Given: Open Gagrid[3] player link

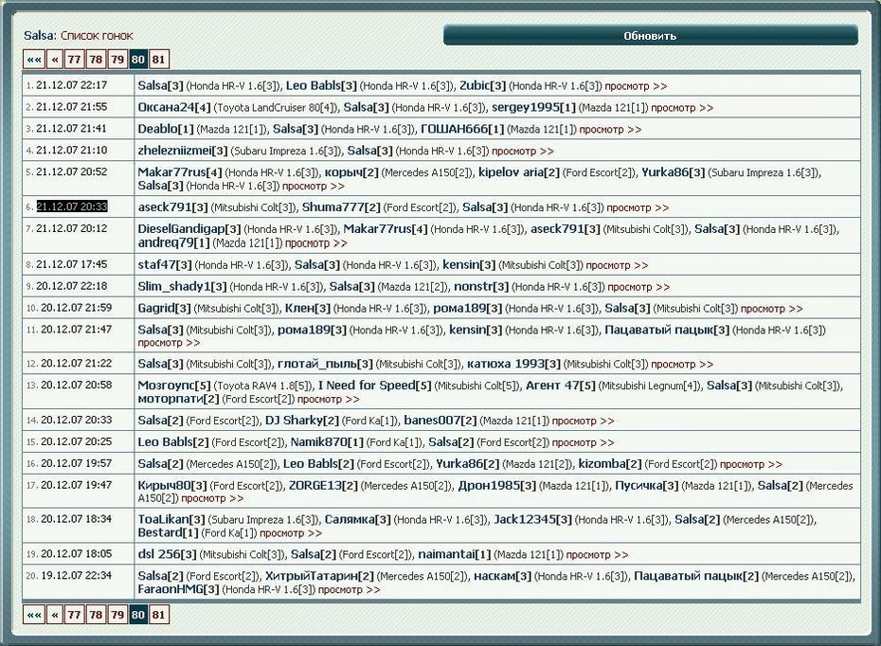Looking at the screenshot, I should (165, 309).
